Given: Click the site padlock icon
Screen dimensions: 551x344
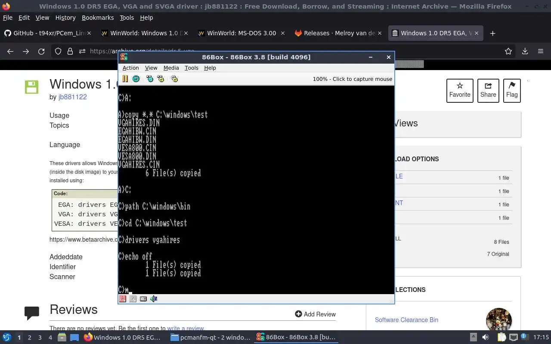Looking at the screenshot, I should (x=70, y=51).
